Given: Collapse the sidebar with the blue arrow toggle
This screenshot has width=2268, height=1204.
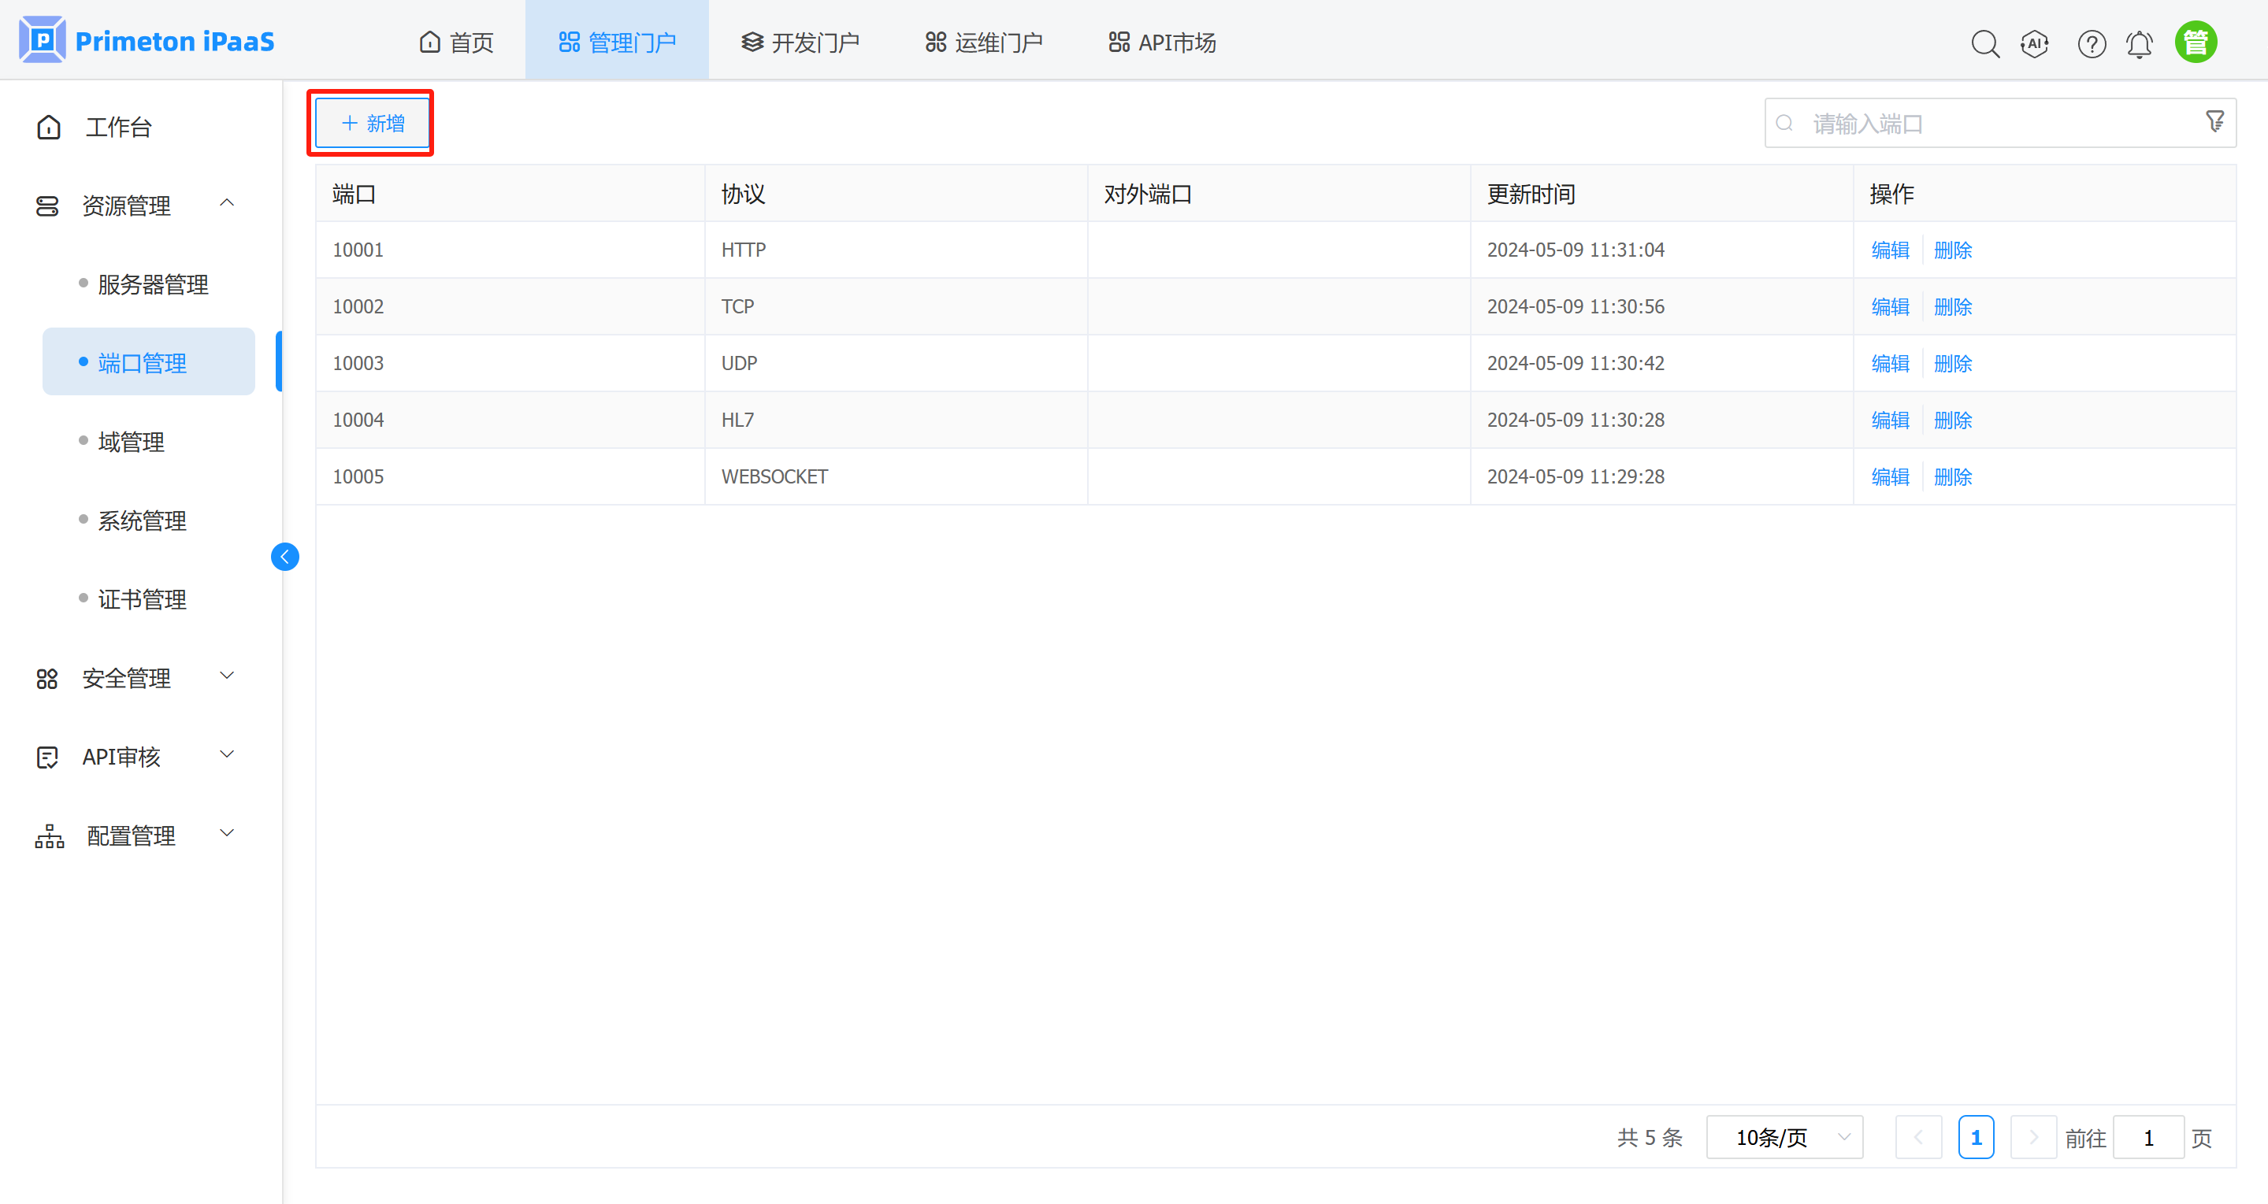Looking at the screenshot, I should [284, 556].
